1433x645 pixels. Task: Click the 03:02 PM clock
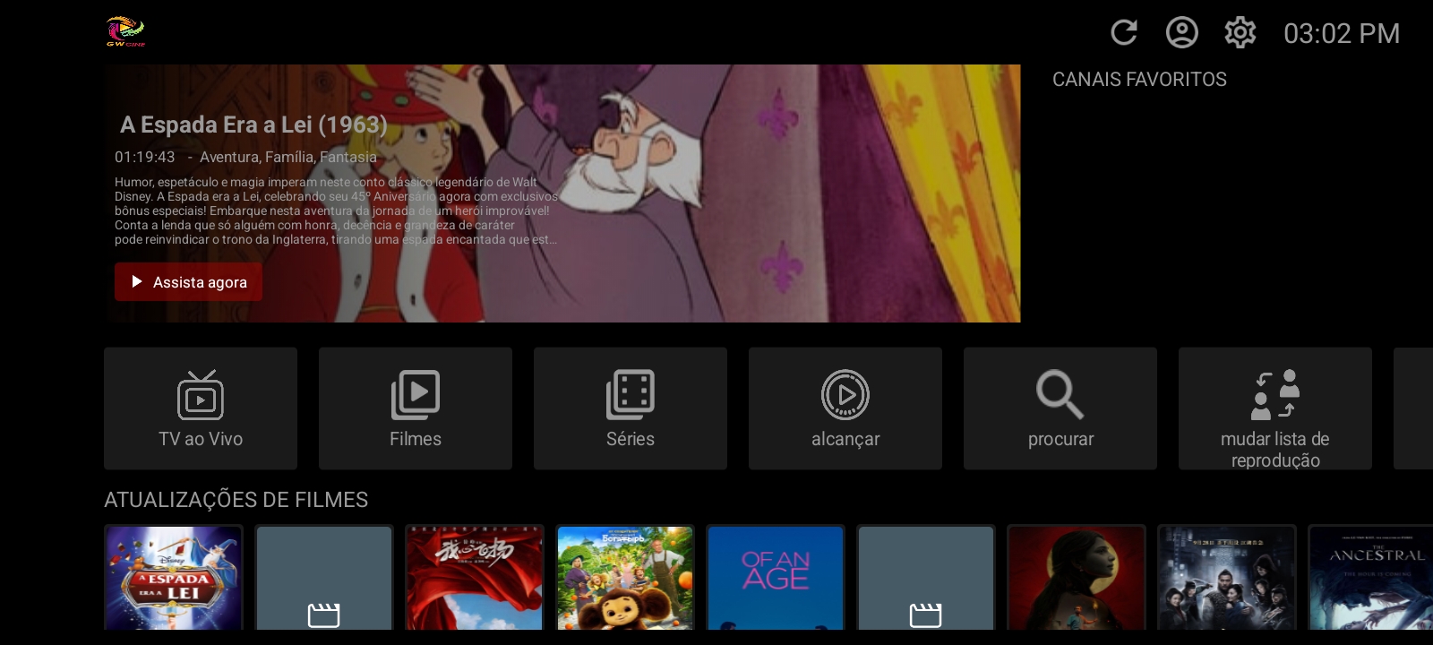1342,34
